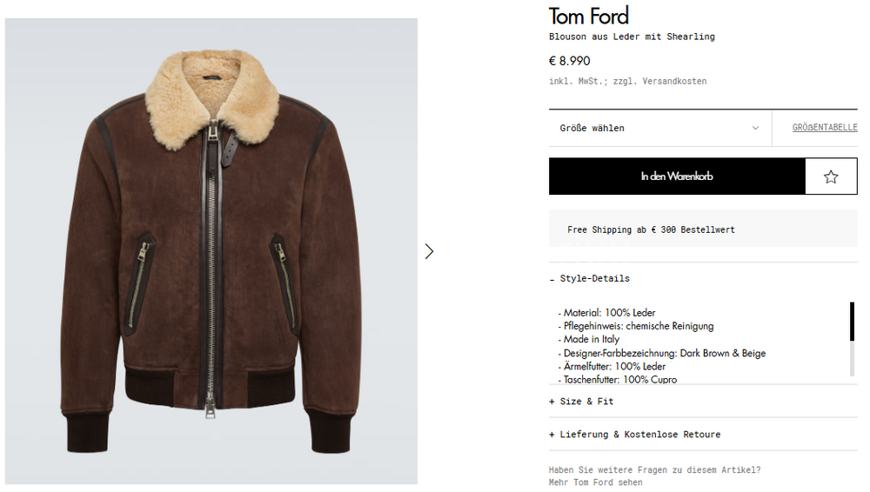
Task: Click the Blouson aus Leder mit Shearling title
Action: point(632,37)
